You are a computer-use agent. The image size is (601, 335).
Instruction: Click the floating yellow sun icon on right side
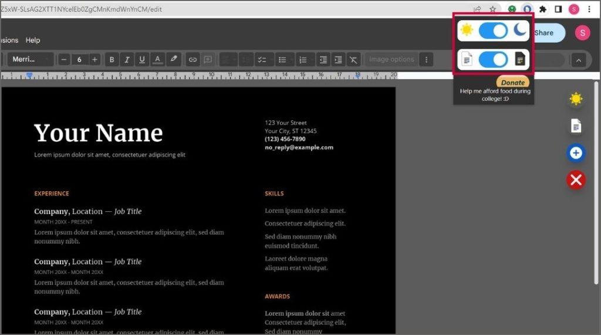[576, 99]
